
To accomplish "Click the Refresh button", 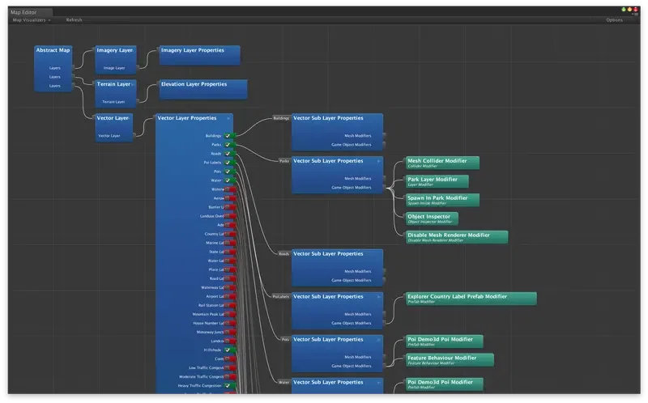I will click(x=74, y=19).
